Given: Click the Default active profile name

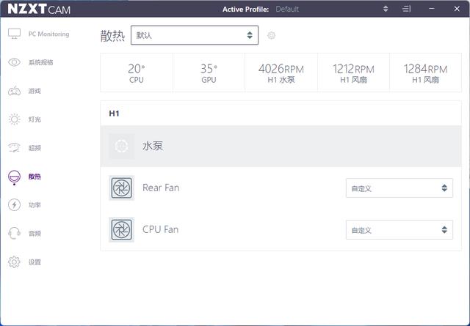Looking at the screenshot, I should tap(287, 9).
